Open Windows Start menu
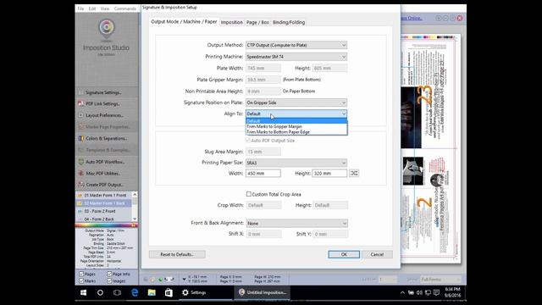Image resolution: width=542 pixels, height=305 pixels. (83, 292)
